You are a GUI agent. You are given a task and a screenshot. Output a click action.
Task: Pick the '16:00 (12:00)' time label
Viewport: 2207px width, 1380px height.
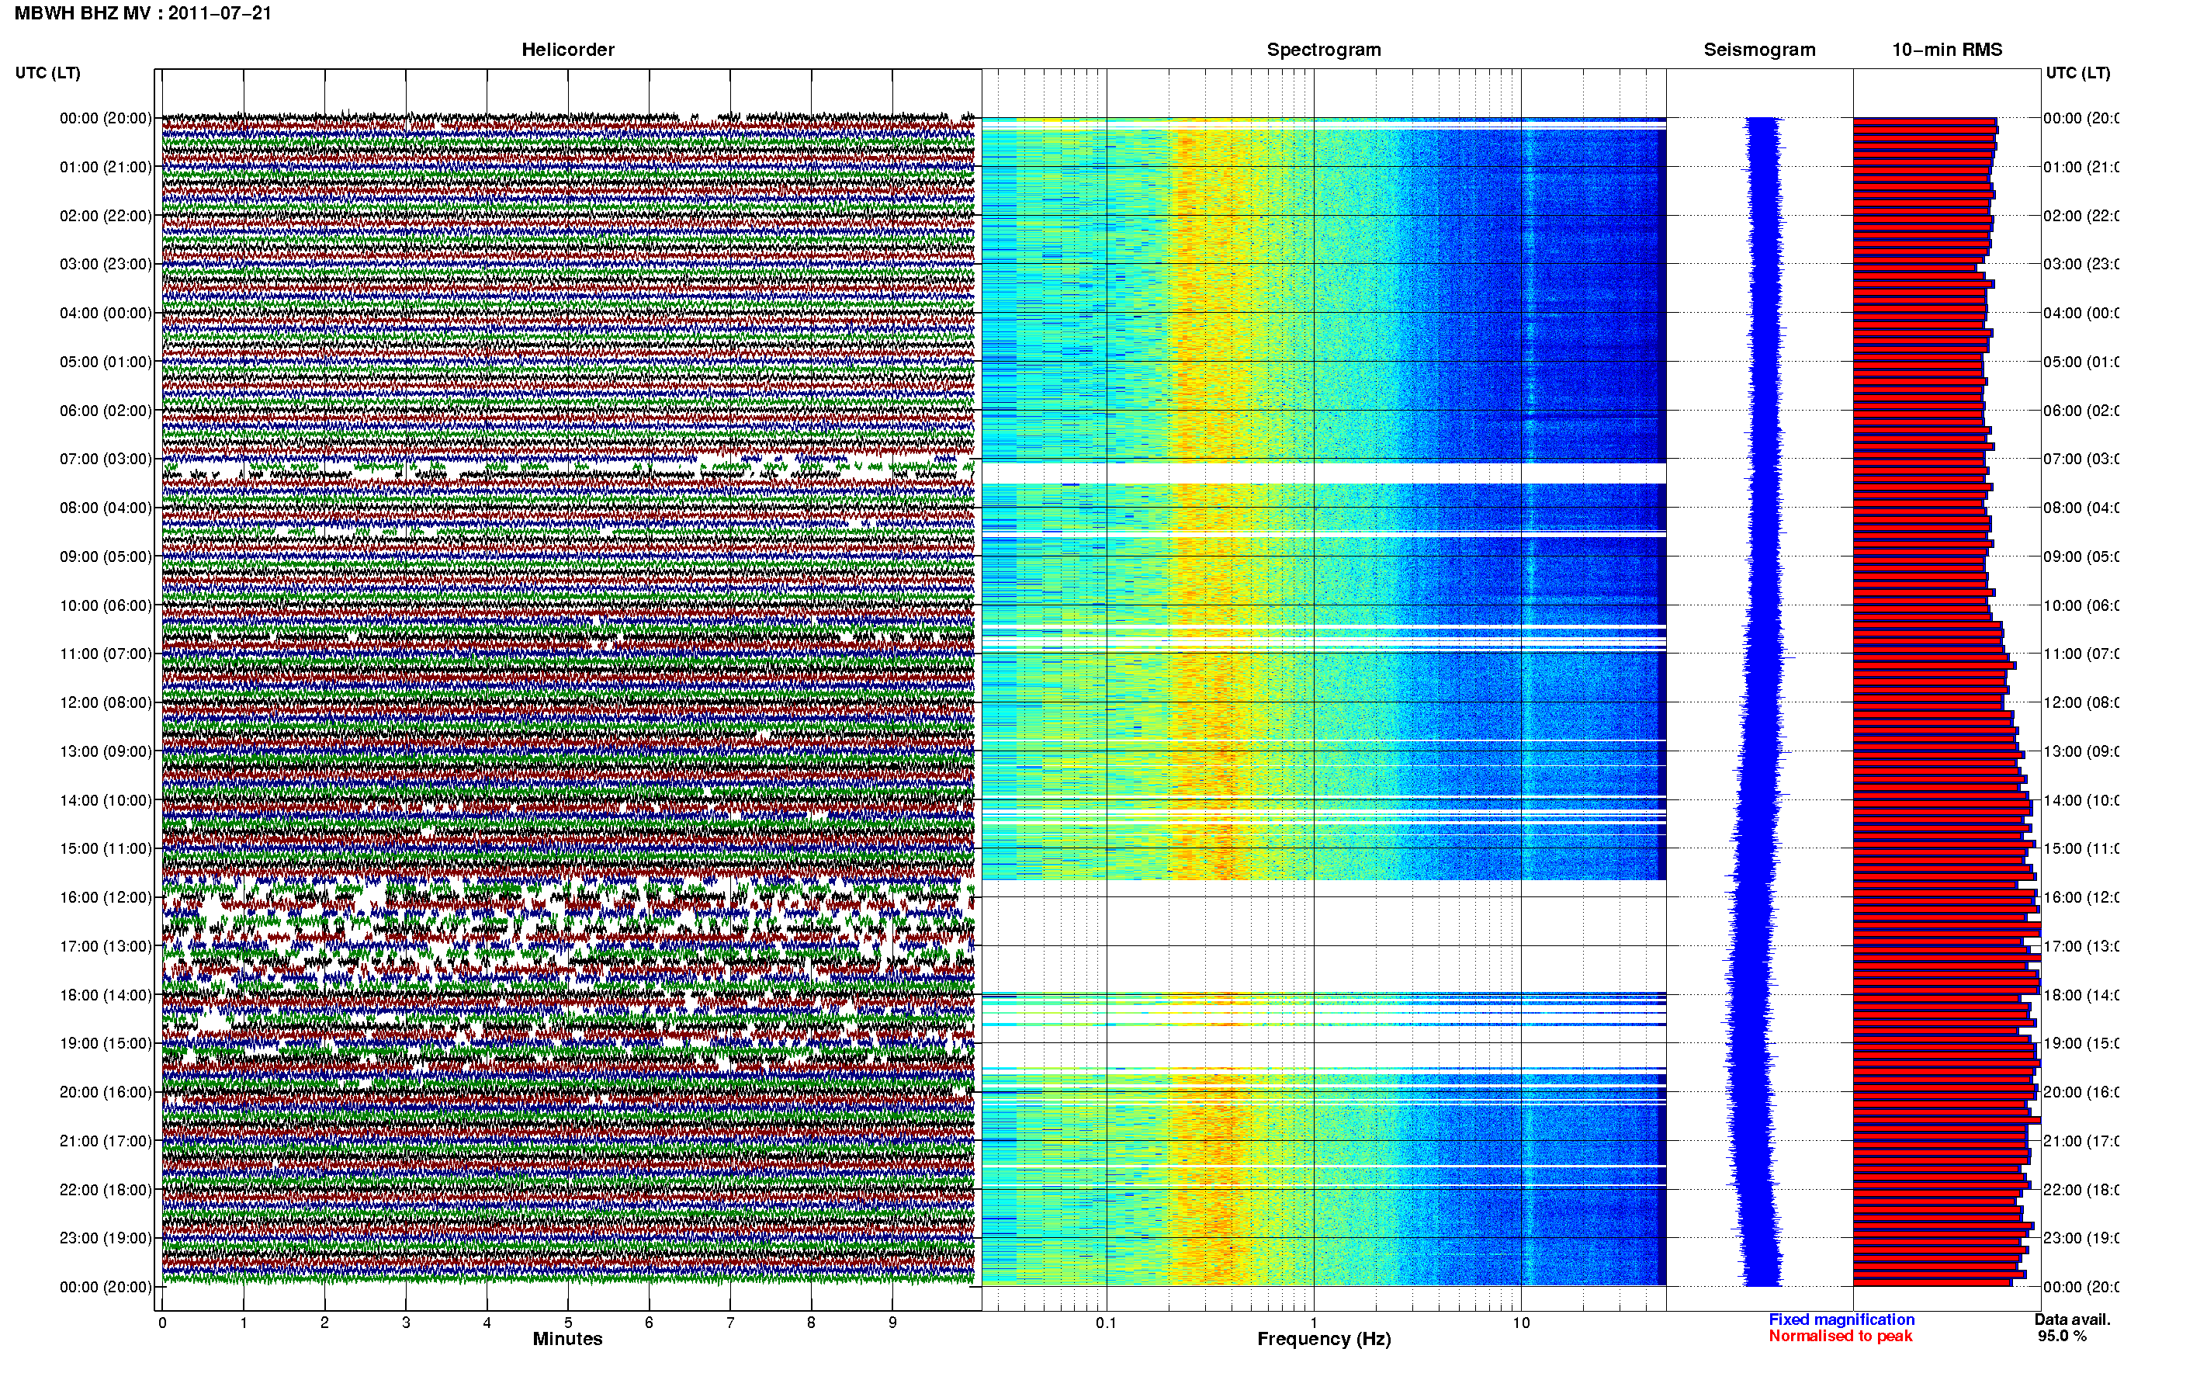(106, 897)
